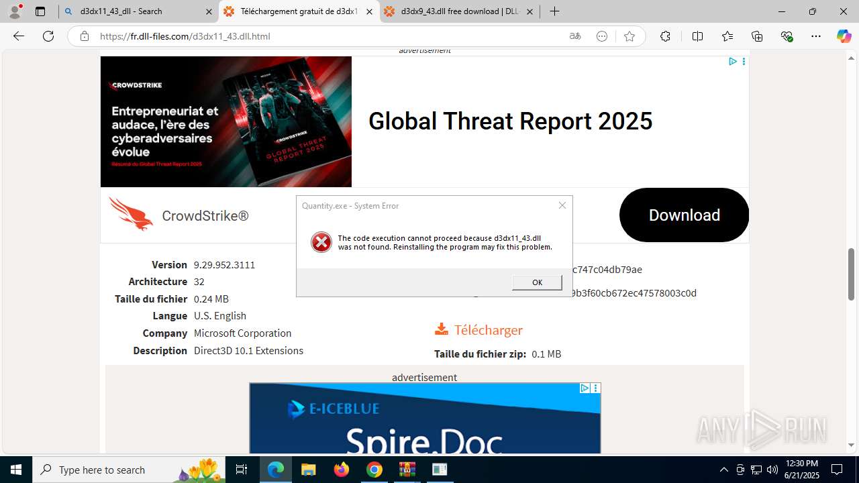
Task: Click the vertical scrollbar thumb
Action: tap(852, 274)
